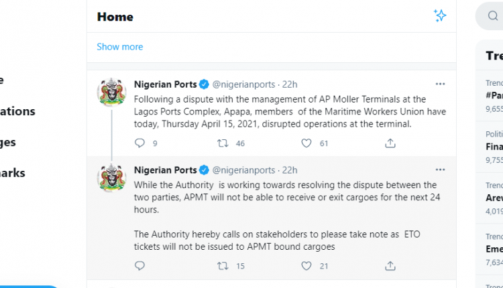Share the first Nigerian Ports tweet

pyautogui.click(x=390, y=143)
